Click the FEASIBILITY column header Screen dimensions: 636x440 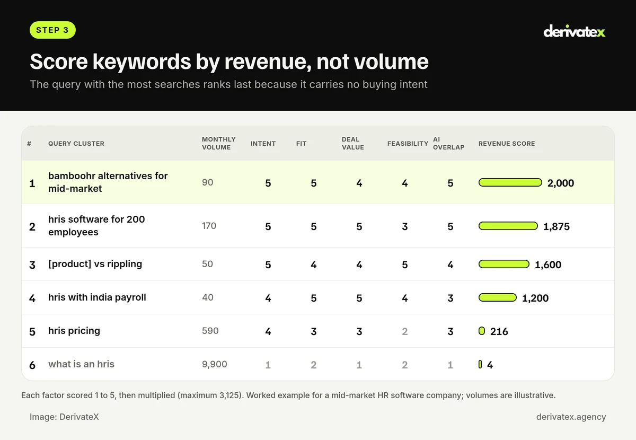pyautogui.click(x=408, y=144)
